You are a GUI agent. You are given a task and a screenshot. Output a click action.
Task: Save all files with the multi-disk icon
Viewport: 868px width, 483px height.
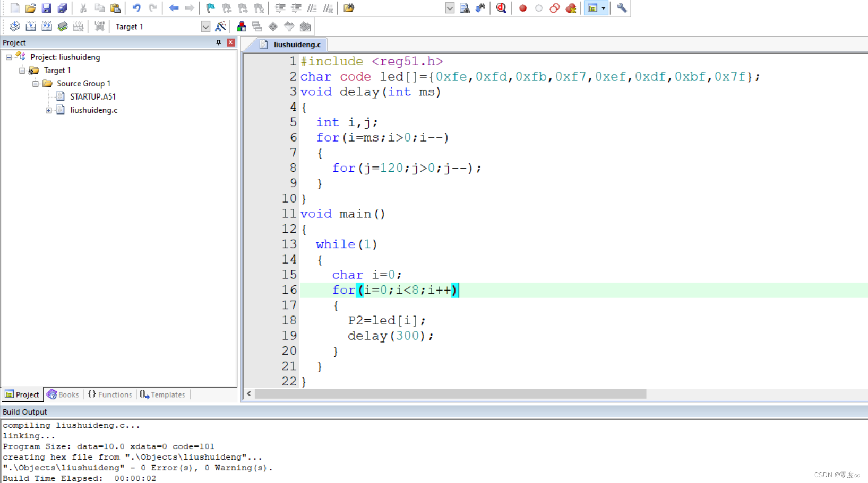tap(62, 8)
